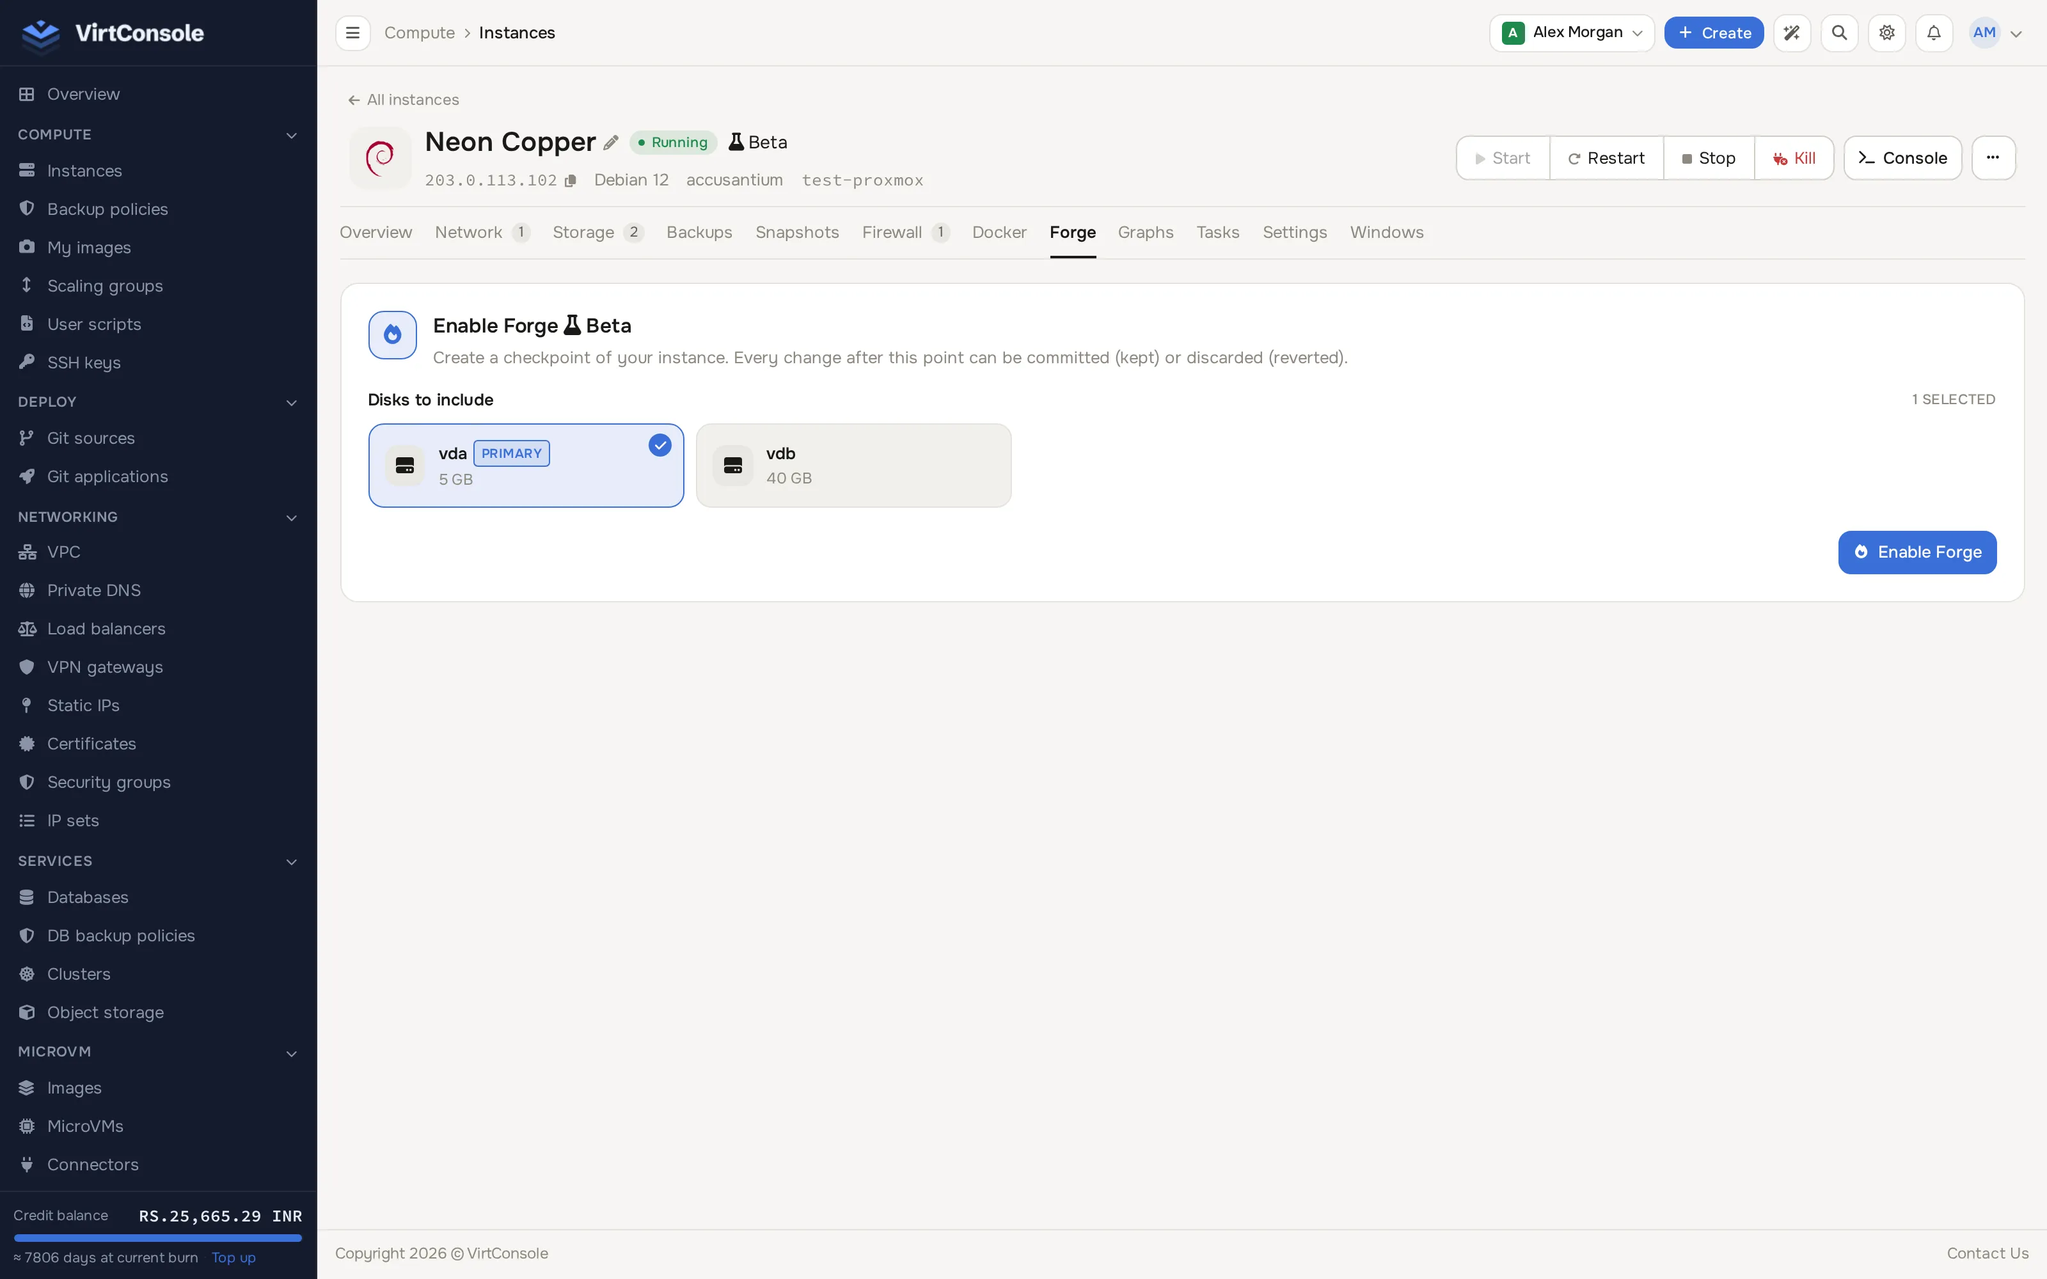Click the credit balance progress bar
The image size is (2047, 1279).
click(x=158, y=1237)
